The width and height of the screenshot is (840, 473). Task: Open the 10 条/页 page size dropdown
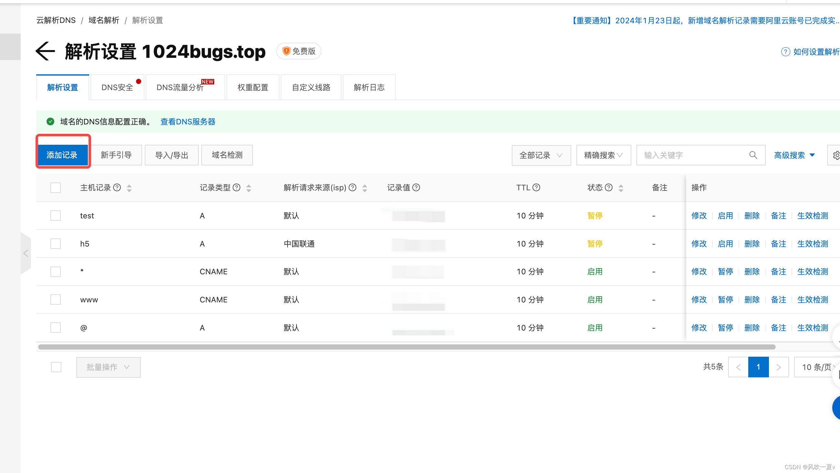click(x=817, y=367)
